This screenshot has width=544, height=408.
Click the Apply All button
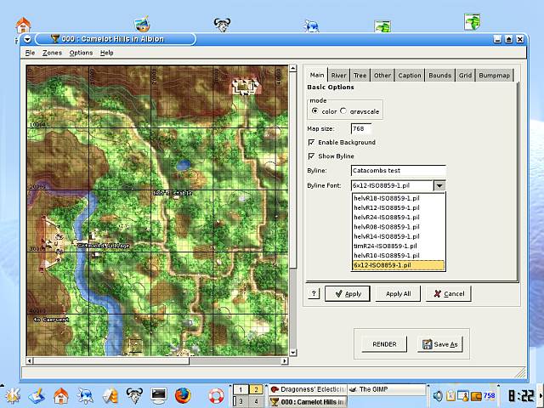[x=398, y=293]
